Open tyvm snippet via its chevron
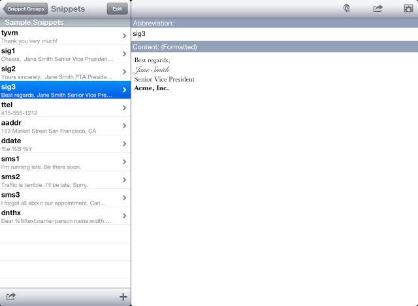The width and height of the screenshot is (418, 306). [x=125, y=36]
